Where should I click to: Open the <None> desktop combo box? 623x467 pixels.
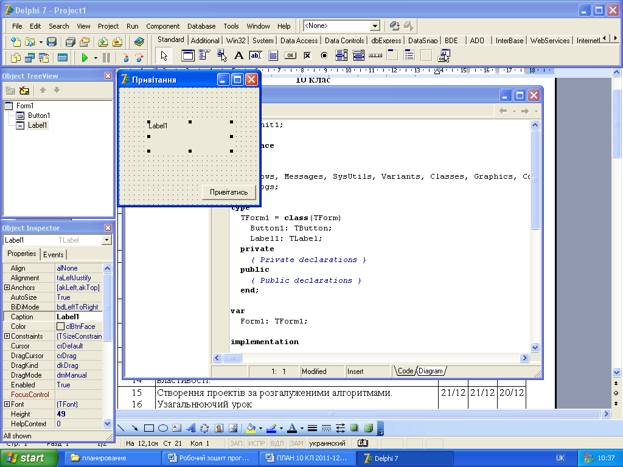pos(375,26)
